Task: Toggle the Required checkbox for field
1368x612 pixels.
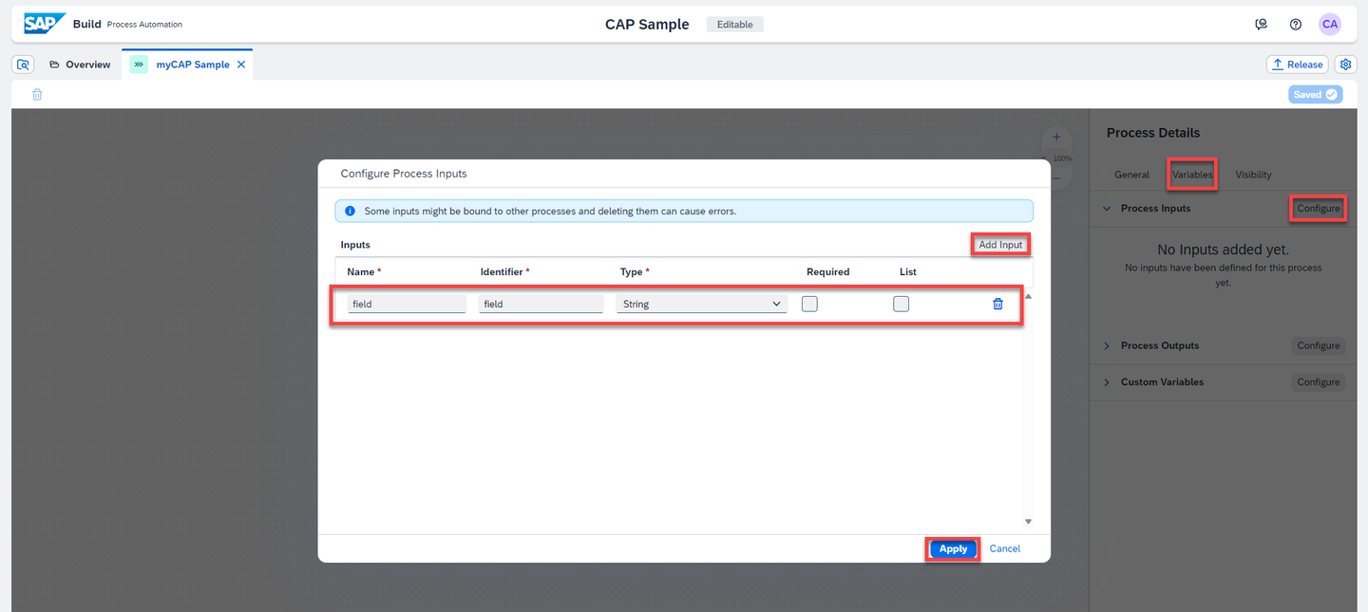Action: 809,304
